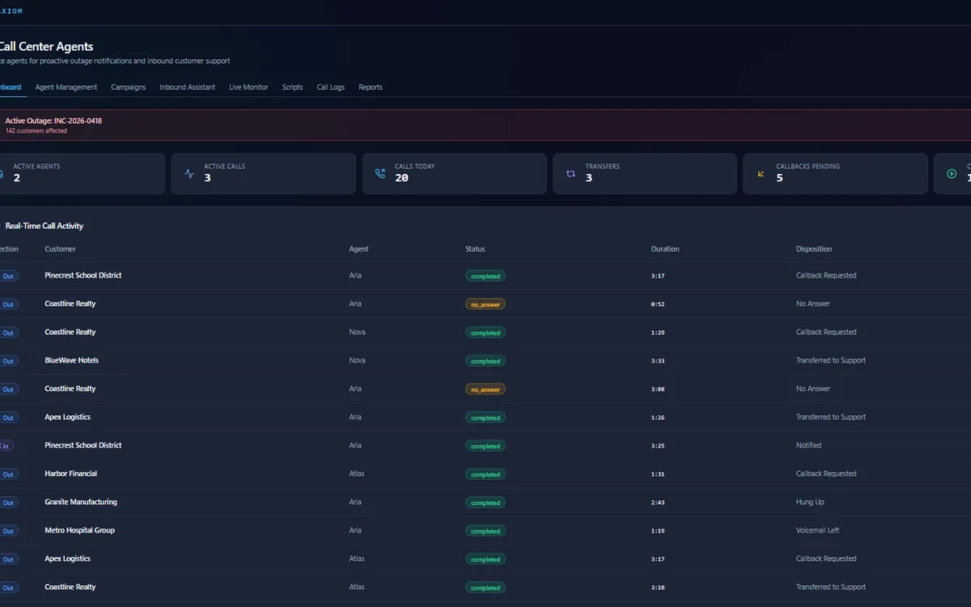The image size is (971, 607).
Task: Sort by the Agent column header
Action: point(358,249)
